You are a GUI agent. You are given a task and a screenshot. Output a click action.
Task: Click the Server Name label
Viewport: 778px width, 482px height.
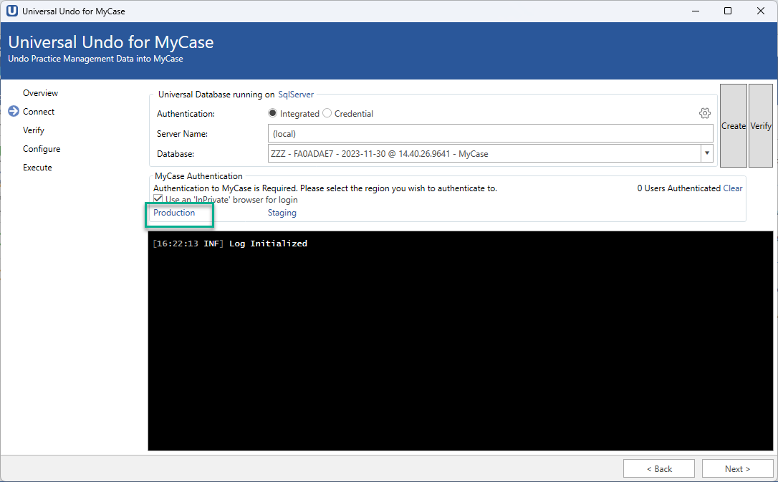pyautogui.click(x=182, y=134)
